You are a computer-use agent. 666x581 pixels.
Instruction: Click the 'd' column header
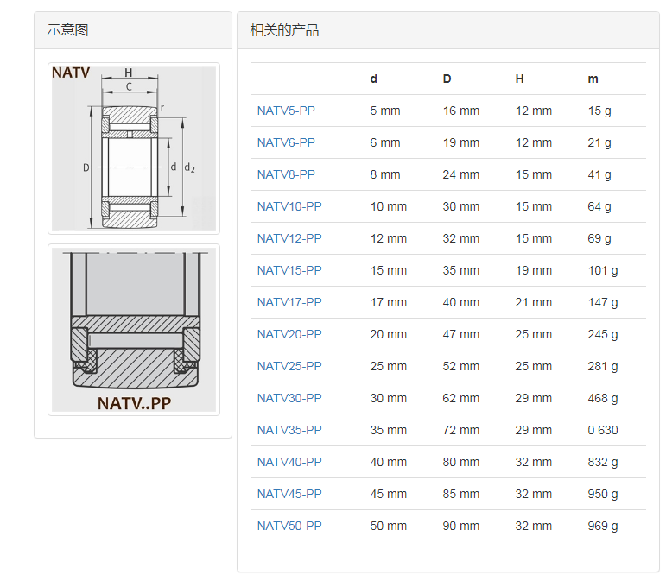pos(374,79)
